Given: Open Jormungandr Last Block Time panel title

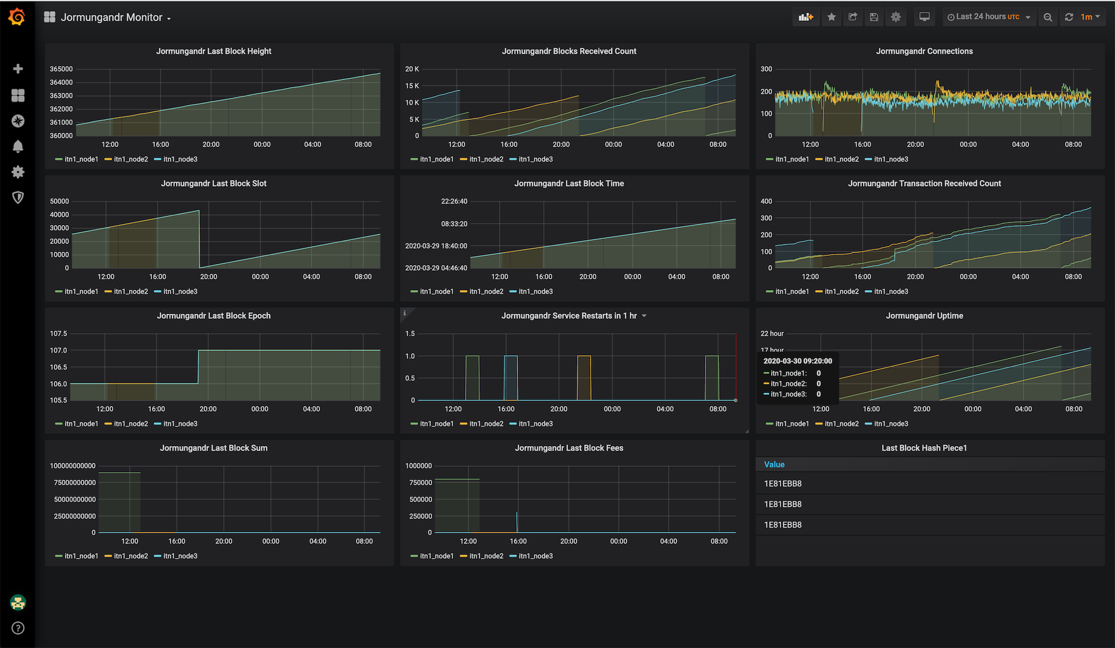Looking at the screenshot, I should [569, 183].
